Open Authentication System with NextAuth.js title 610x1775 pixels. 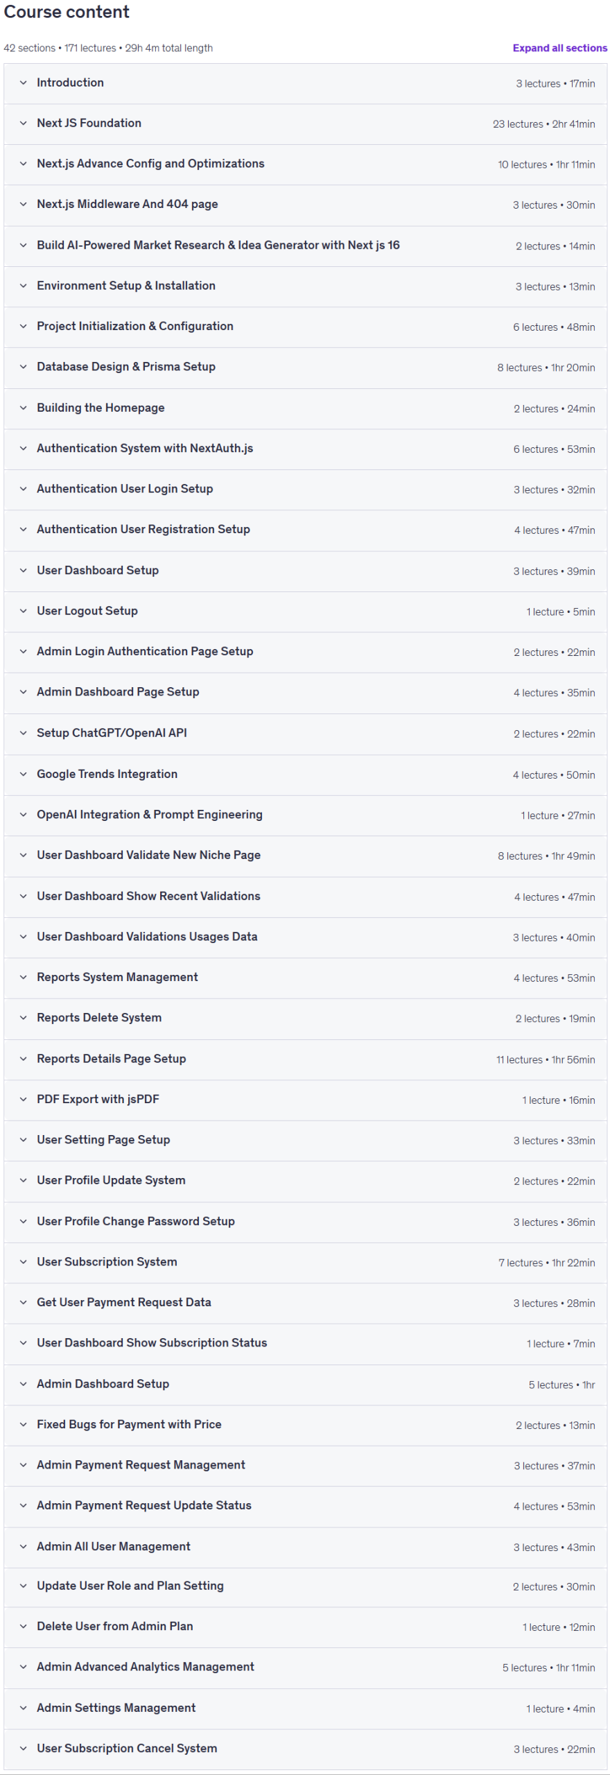click(145, 449)
